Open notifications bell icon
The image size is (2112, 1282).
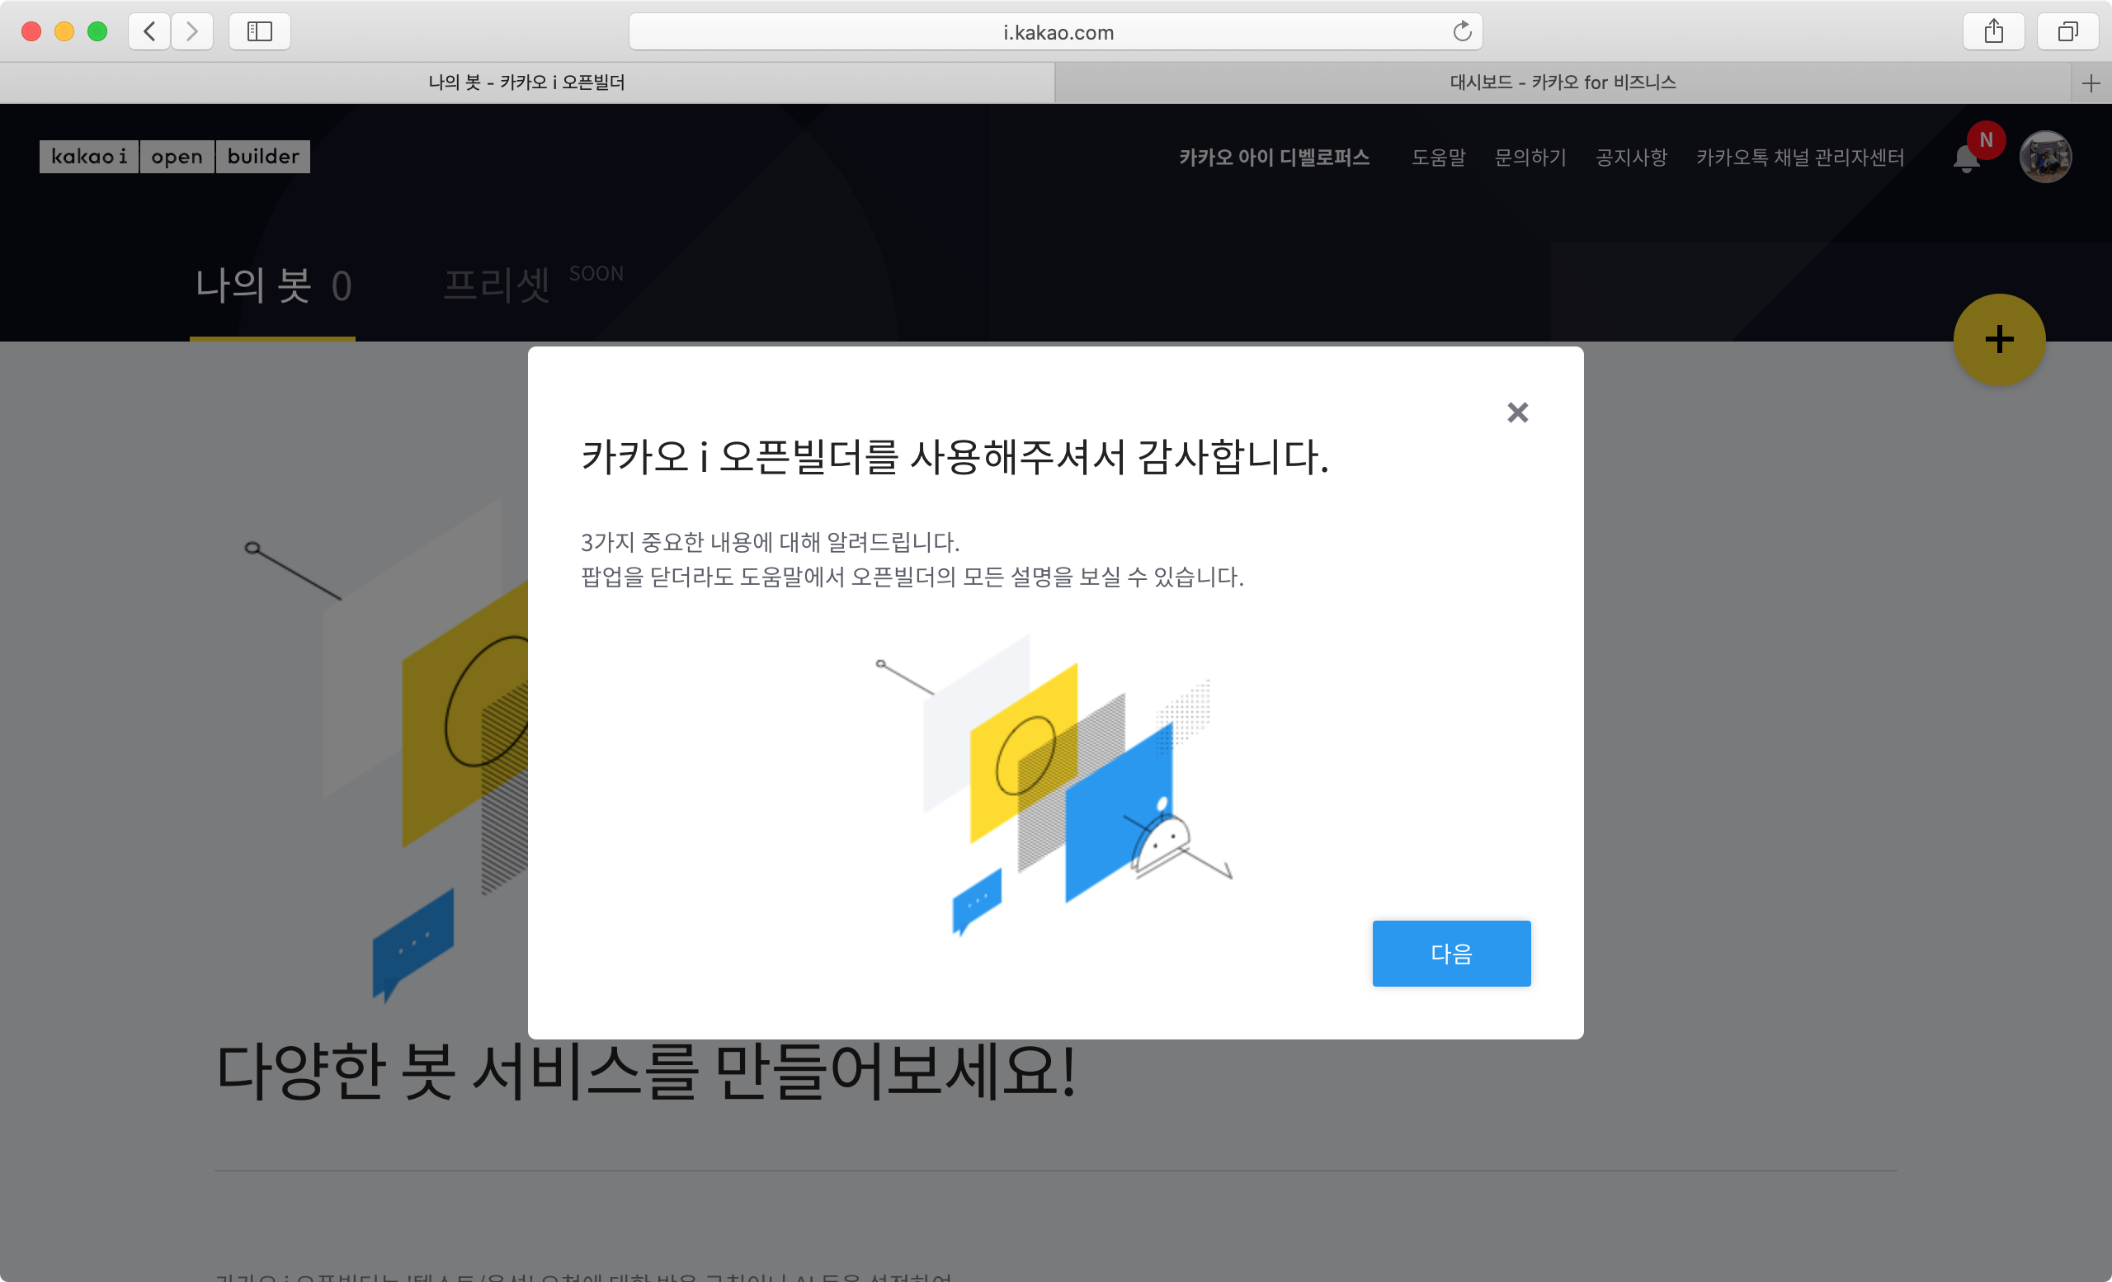pos(1965,158)
